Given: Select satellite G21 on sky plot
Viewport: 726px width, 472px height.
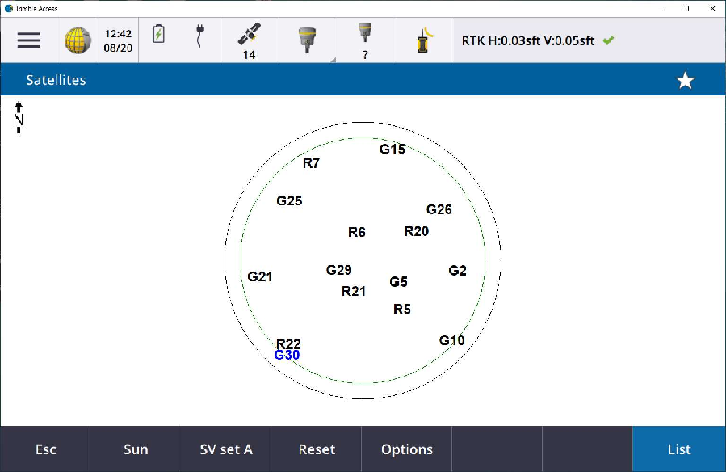Looking at the screenshot, I should [x=260, y=276].
